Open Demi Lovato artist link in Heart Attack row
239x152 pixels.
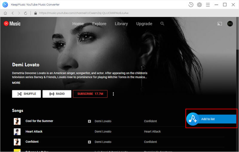coord(103,131)
